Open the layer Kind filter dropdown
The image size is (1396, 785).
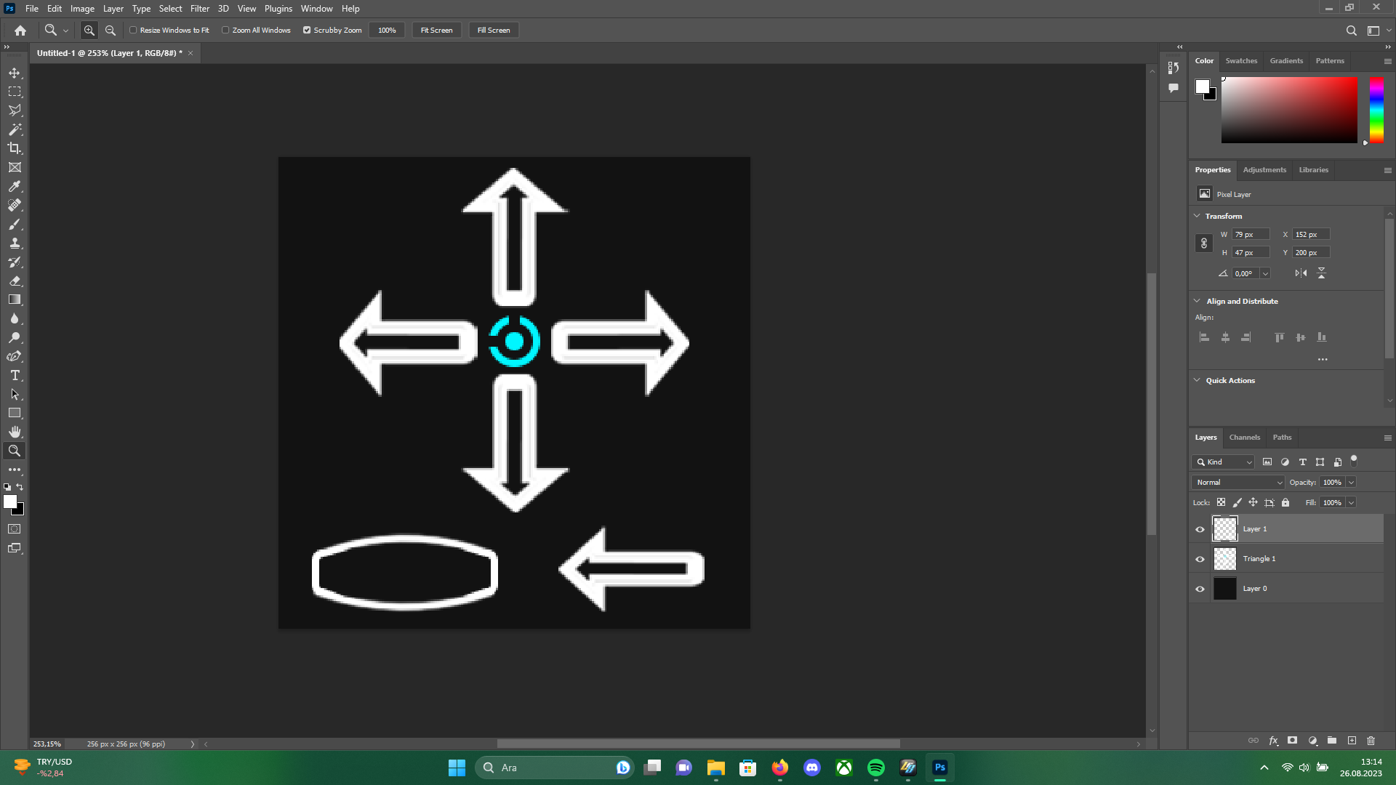[1224, 462]
